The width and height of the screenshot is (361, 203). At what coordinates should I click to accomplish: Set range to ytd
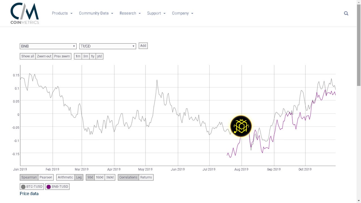[99, 56]
